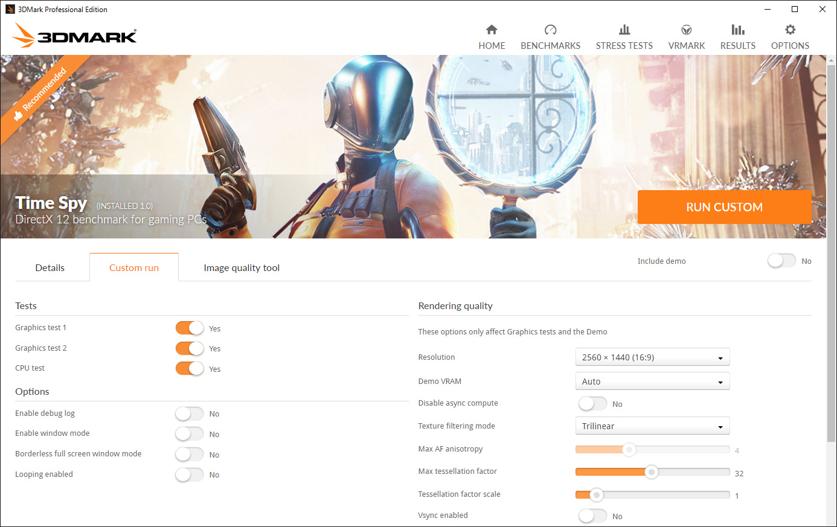Open Benchmarks via the gauge icon

(550, 30)
